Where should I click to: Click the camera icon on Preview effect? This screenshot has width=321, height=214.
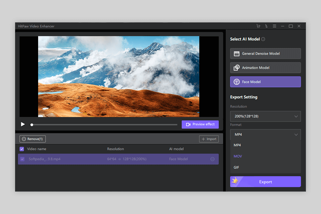(x=189, y=124)
